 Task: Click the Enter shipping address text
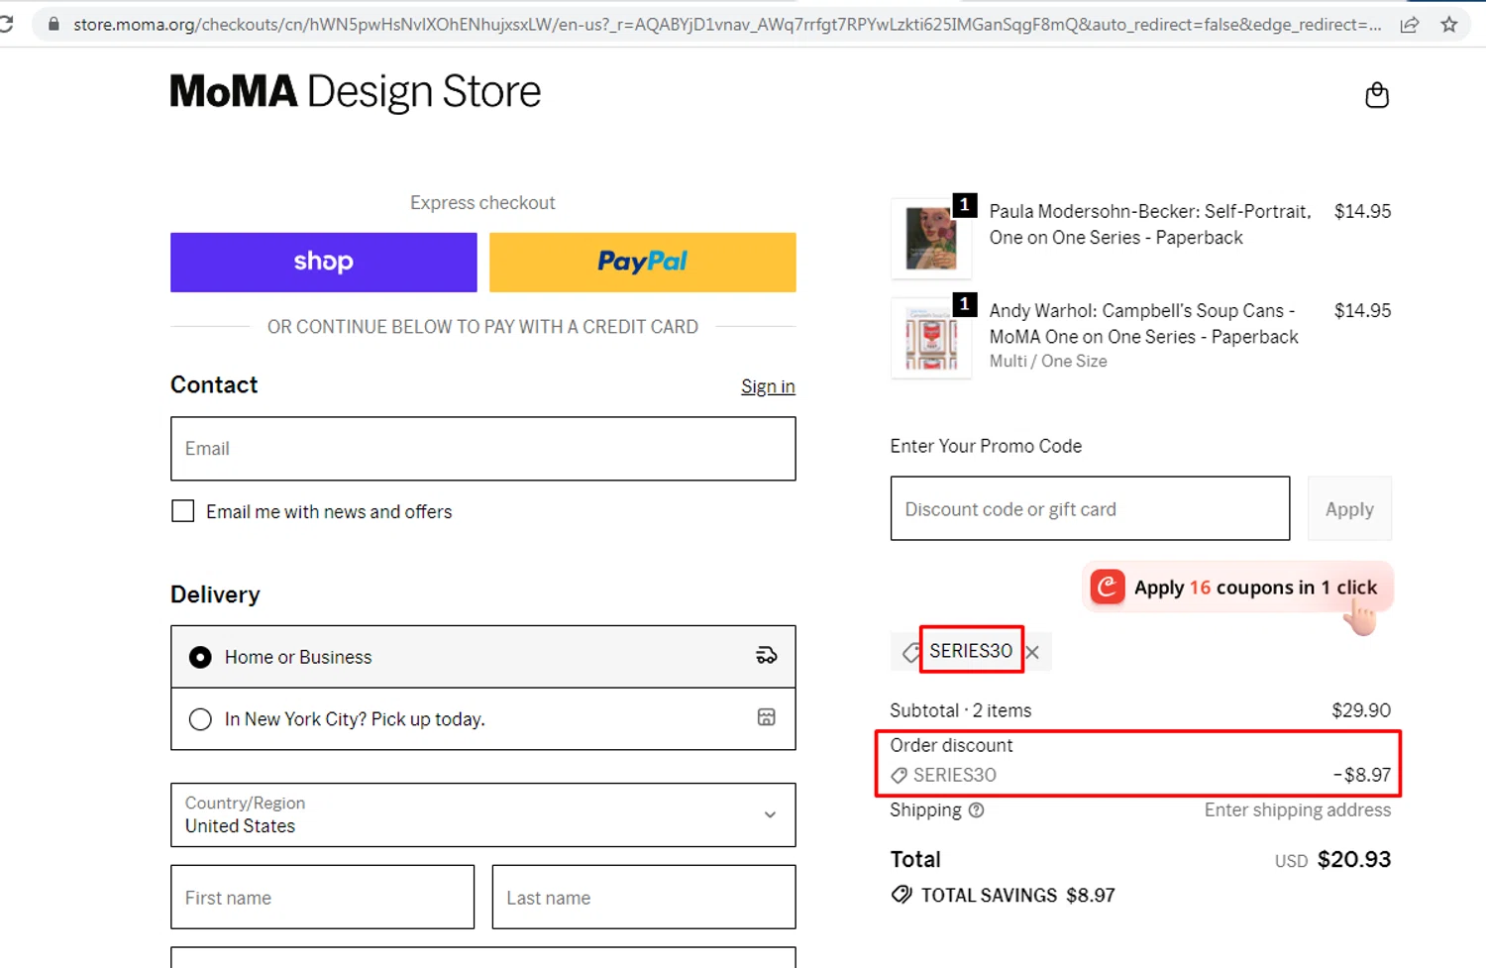(x=1297, y=810)
